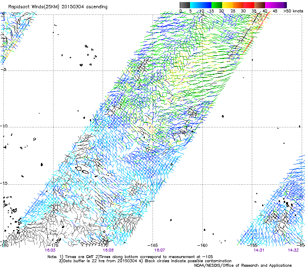Click the purple '16:05' swath time
This screenshot has height=268, width=305.
tap(50, 250)
